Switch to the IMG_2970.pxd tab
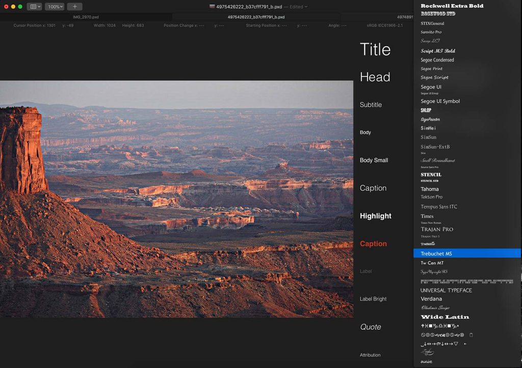522x368 pixels. pyautogui.click(x=86, y=16)
